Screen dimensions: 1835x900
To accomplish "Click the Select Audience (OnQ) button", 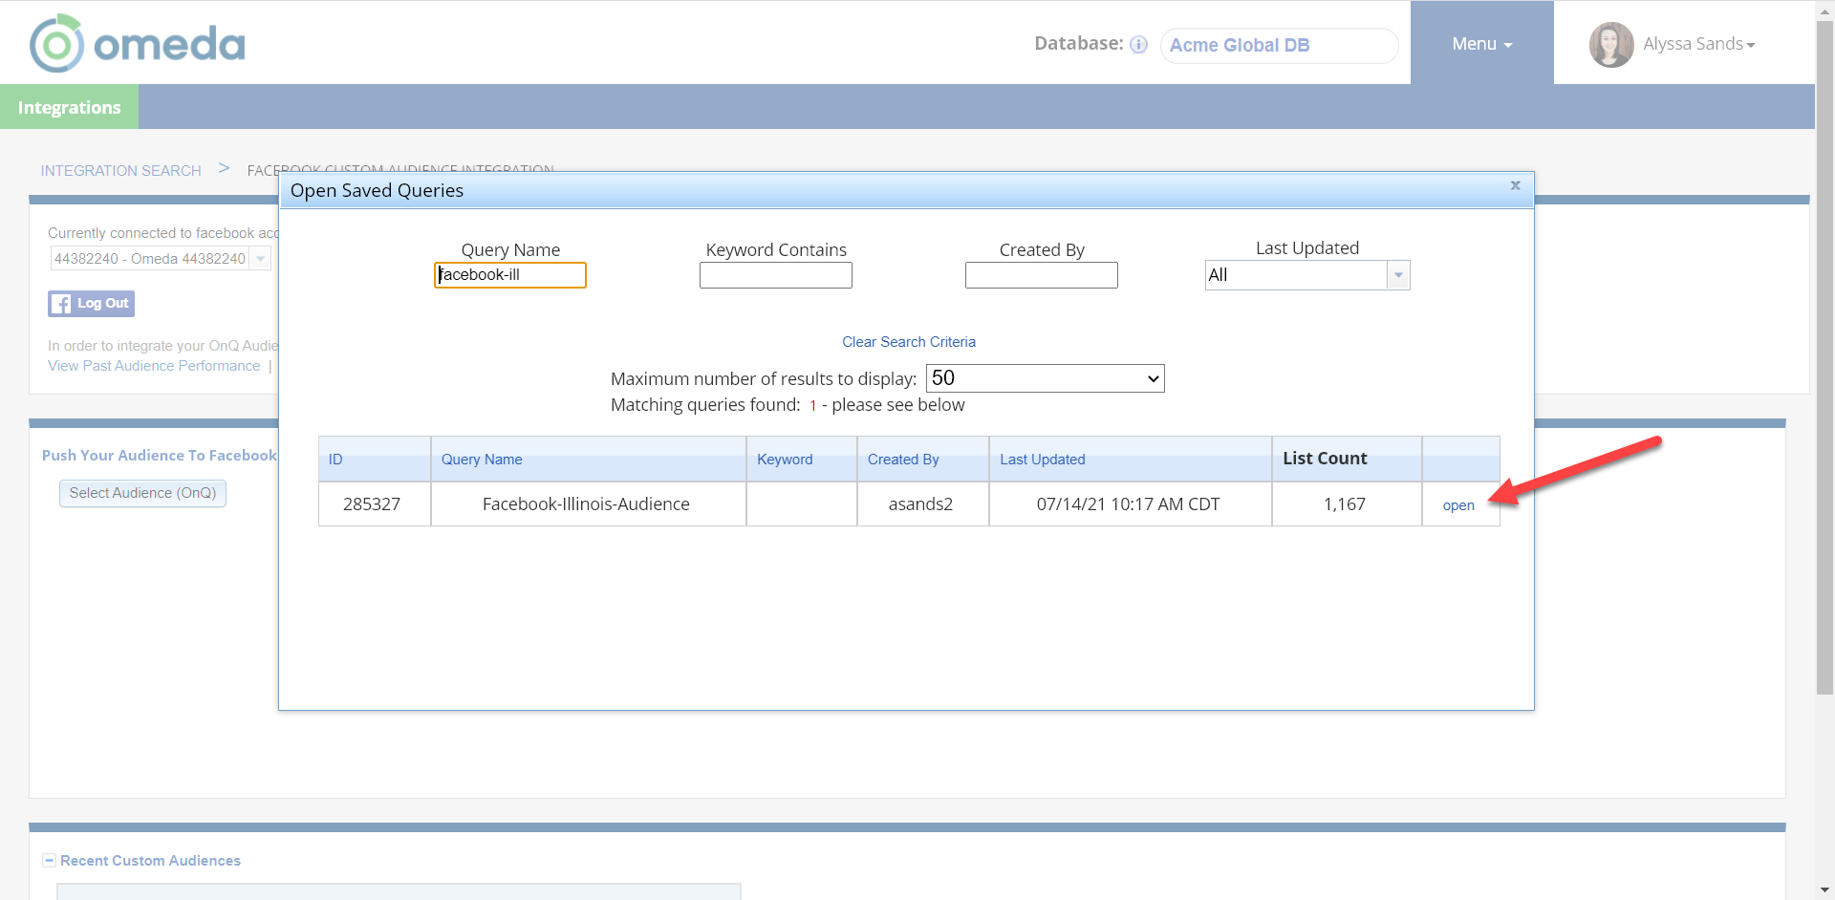I will (142, 493).
